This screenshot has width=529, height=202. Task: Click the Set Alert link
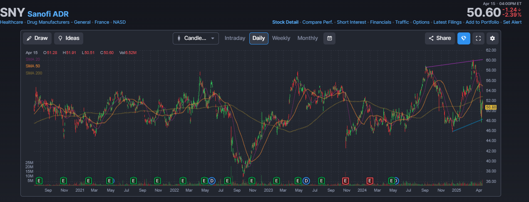(x=512, y=22)
